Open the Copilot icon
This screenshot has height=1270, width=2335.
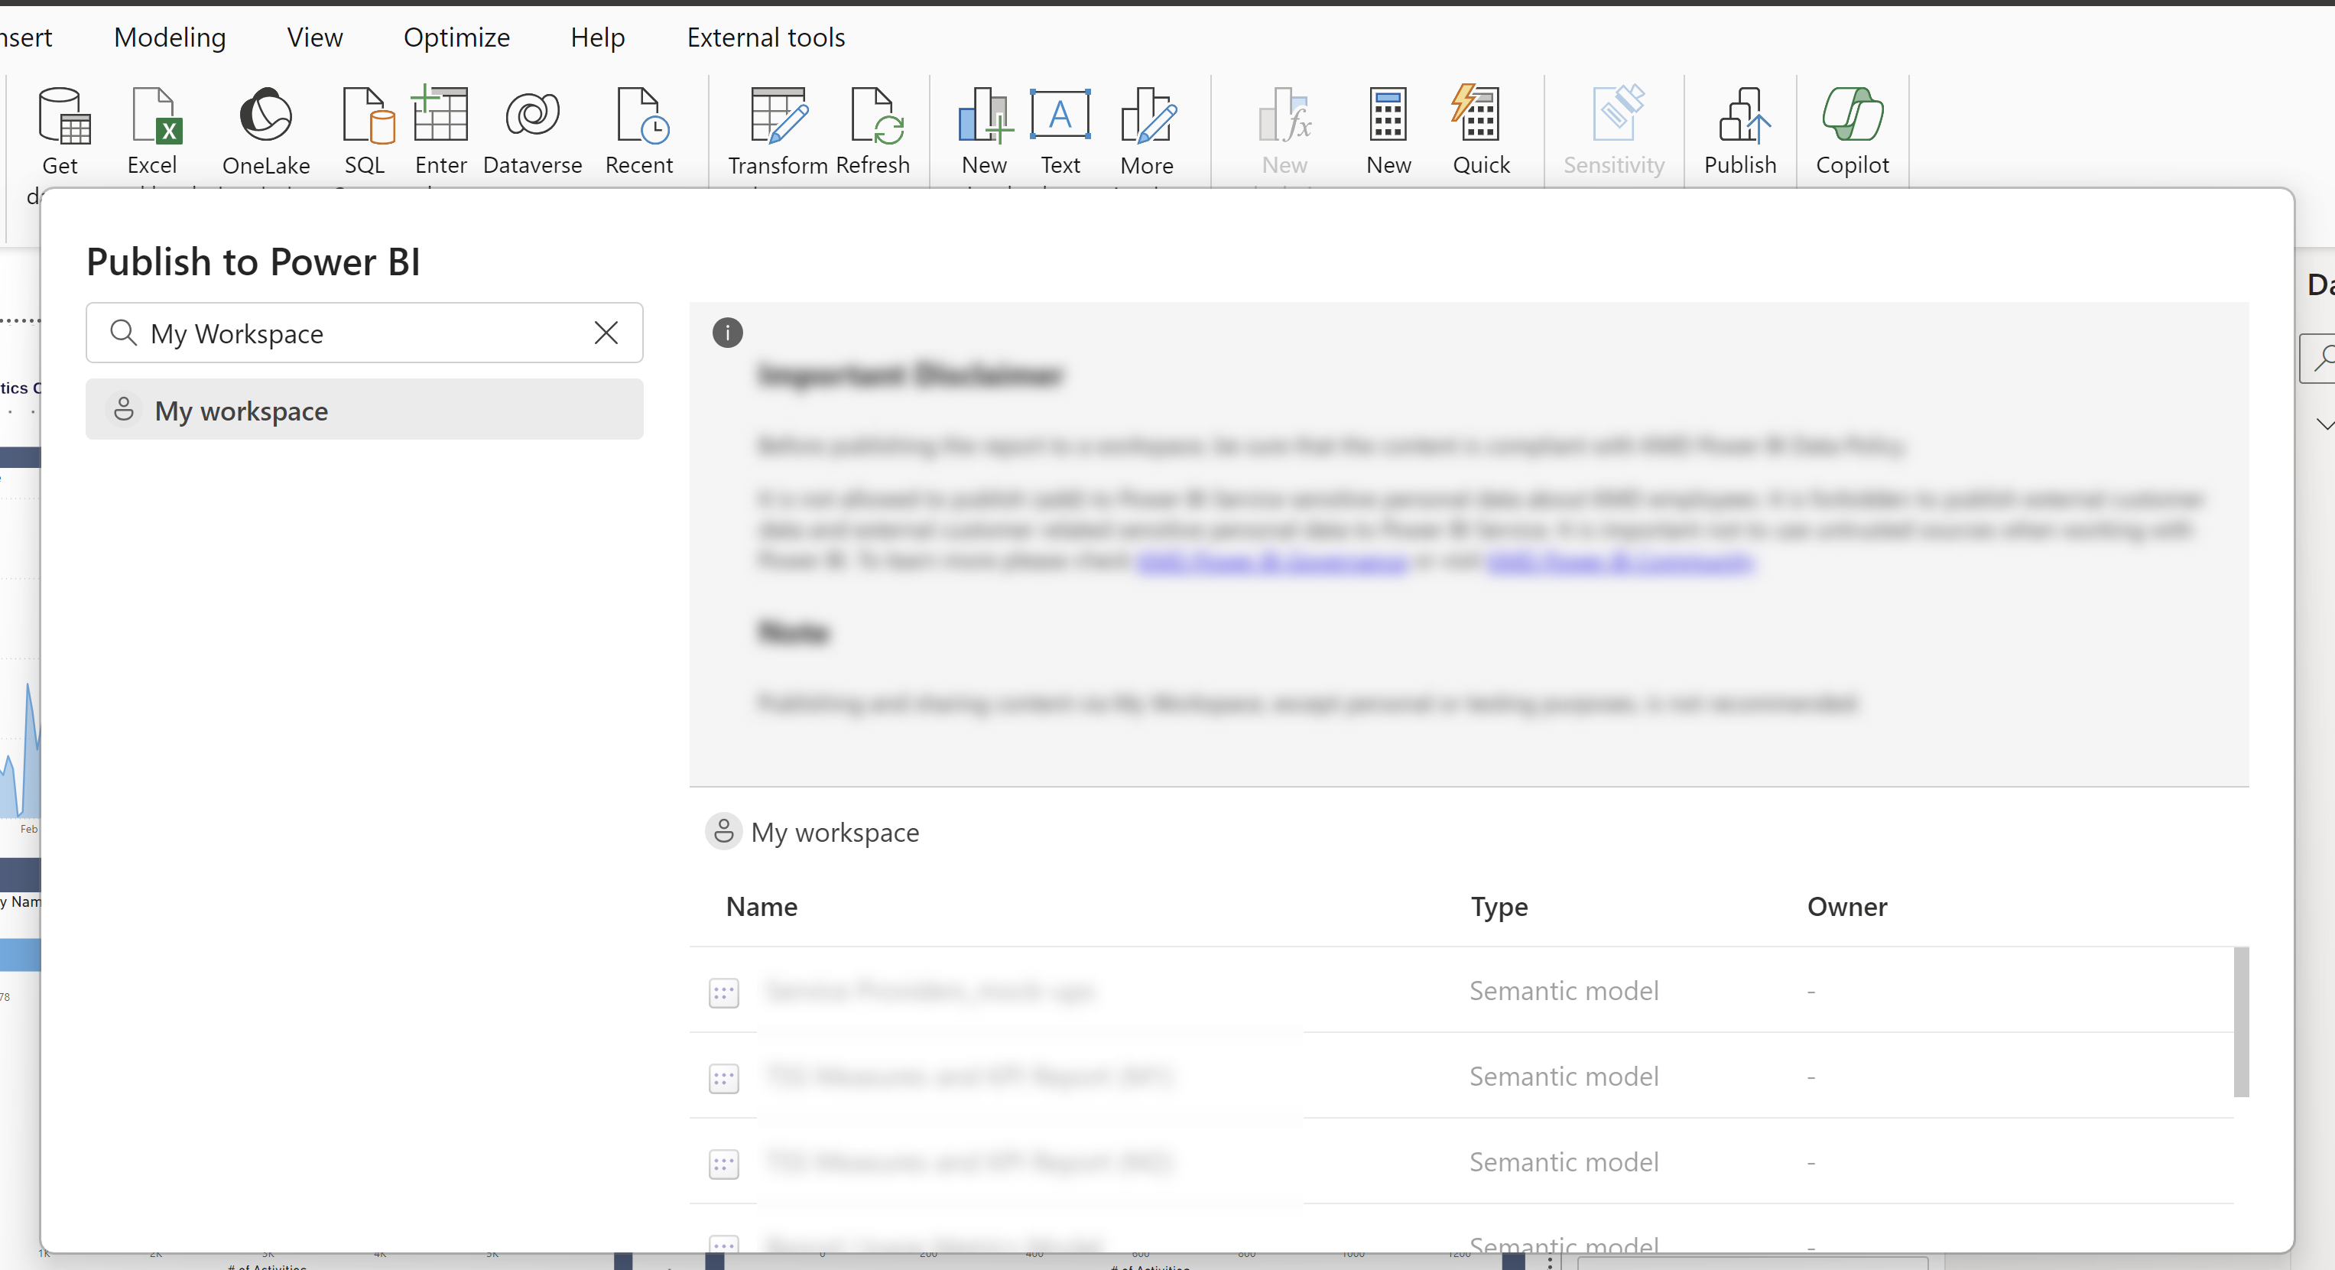(1852, 114)
